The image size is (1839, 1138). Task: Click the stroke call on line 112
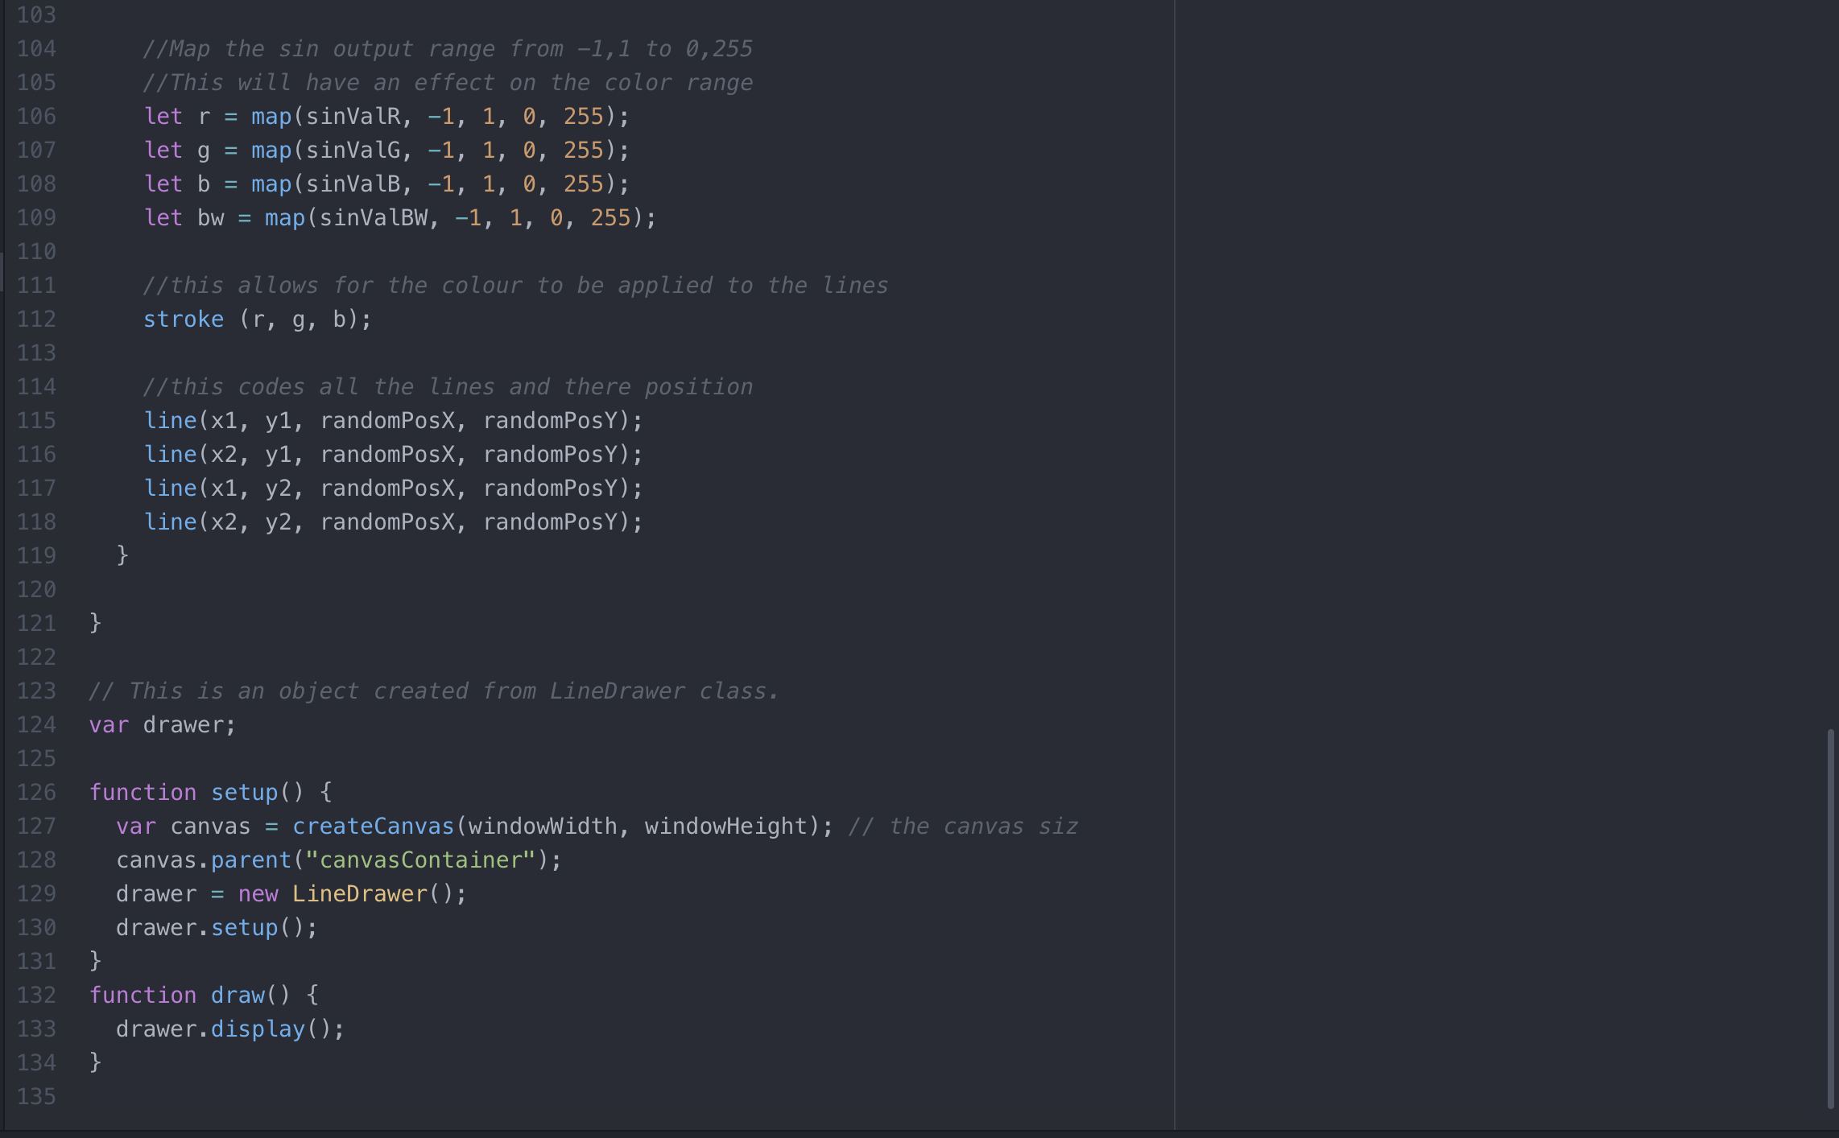[184, 320]
